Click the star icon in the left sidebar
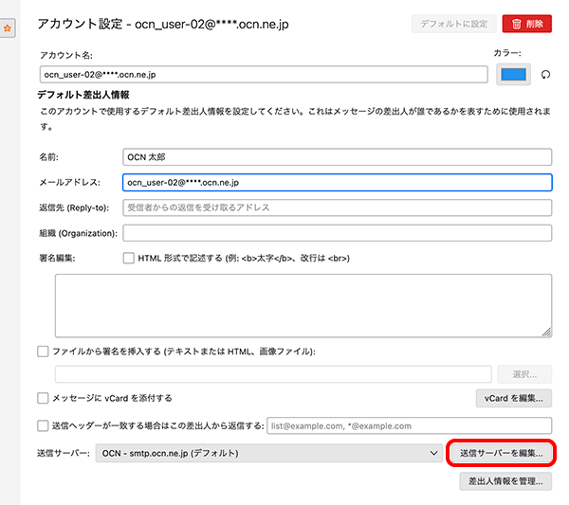The width and height of the screenshot is (569, 505). pyautogui.click(x=8, y=29)
